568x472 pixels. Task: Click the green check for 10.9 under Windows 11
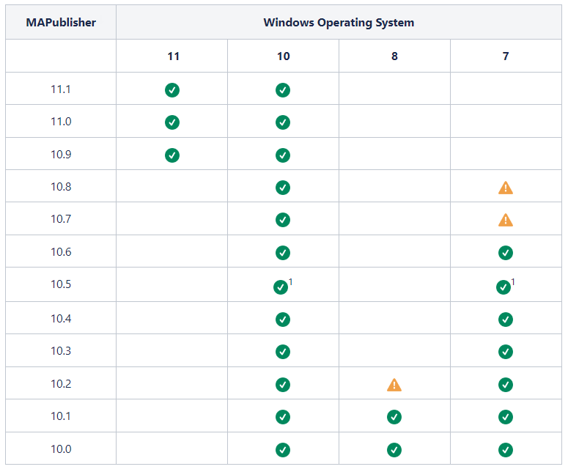tap(172, 155)
